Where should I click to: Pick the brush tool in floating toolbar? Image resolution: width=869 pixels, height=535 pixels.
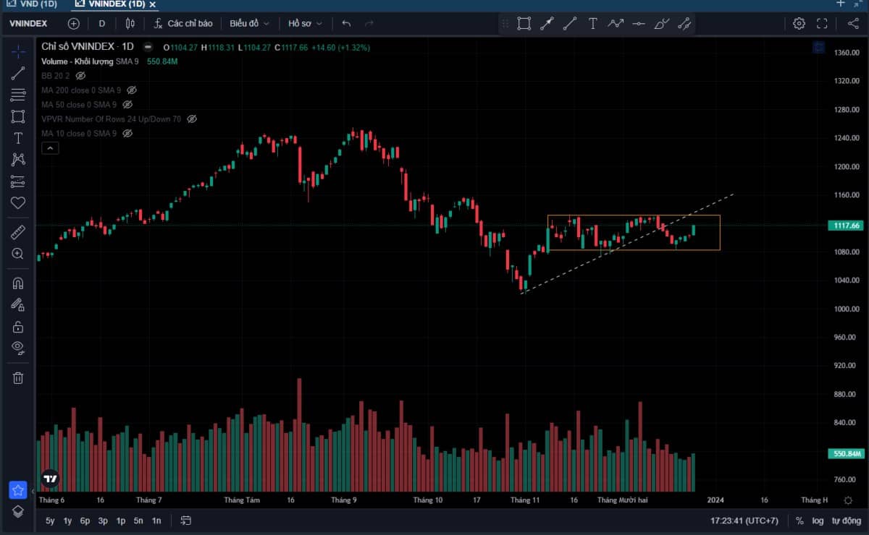[x=661, y=23]
